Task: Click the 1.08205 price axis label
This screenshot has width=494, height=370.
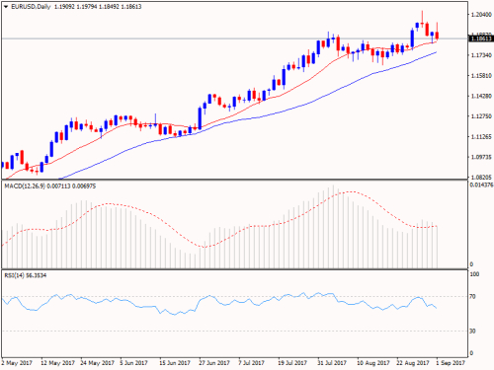Action: (x=481, y=178)
